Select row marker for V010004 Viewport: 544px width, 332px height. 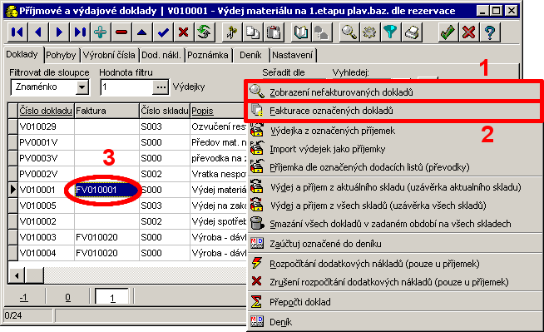tap(13, 253)
